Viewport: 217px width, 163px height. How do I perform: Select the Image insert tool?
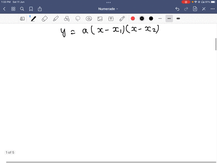click(x=100, y=19)
